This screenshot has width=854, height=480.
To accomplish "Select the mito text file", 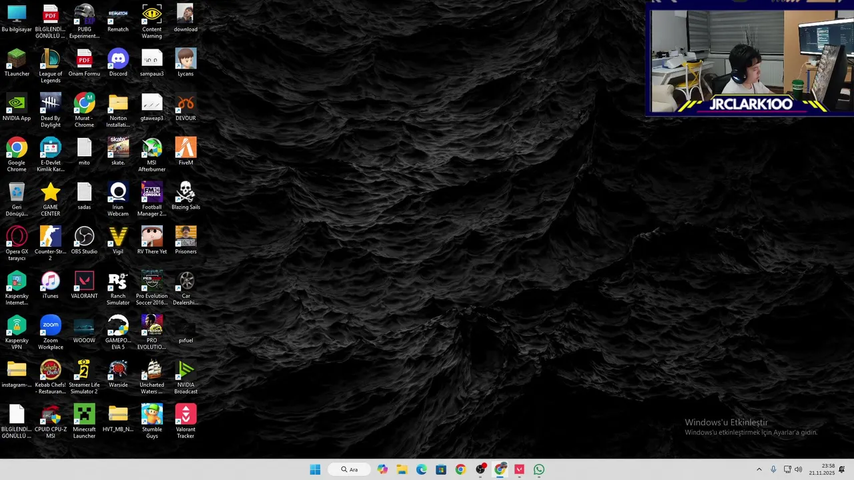I will coord(84,152).
